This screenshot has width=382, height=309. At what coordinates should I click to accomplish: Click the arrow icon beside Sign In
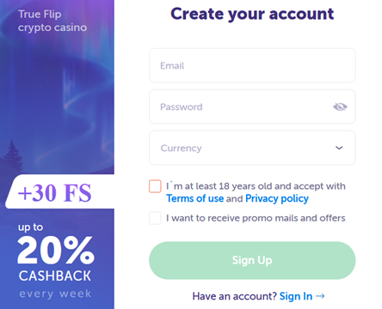(320, 296)
